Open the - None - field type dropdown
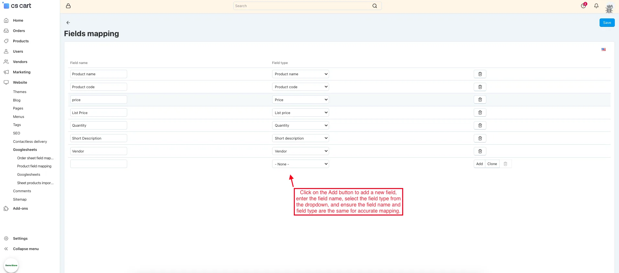The height and width of the screenshot is (273, 619). click(300, 164)
